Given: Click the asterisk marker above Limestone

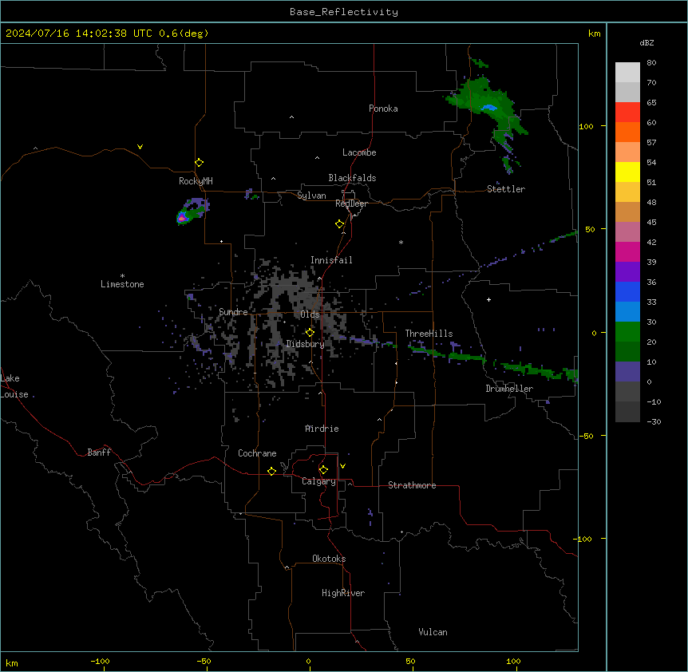Looking at the screenshot, I should point(122,276).
